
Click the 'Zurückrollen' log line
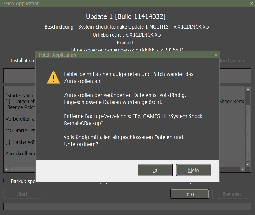[21, 153]
